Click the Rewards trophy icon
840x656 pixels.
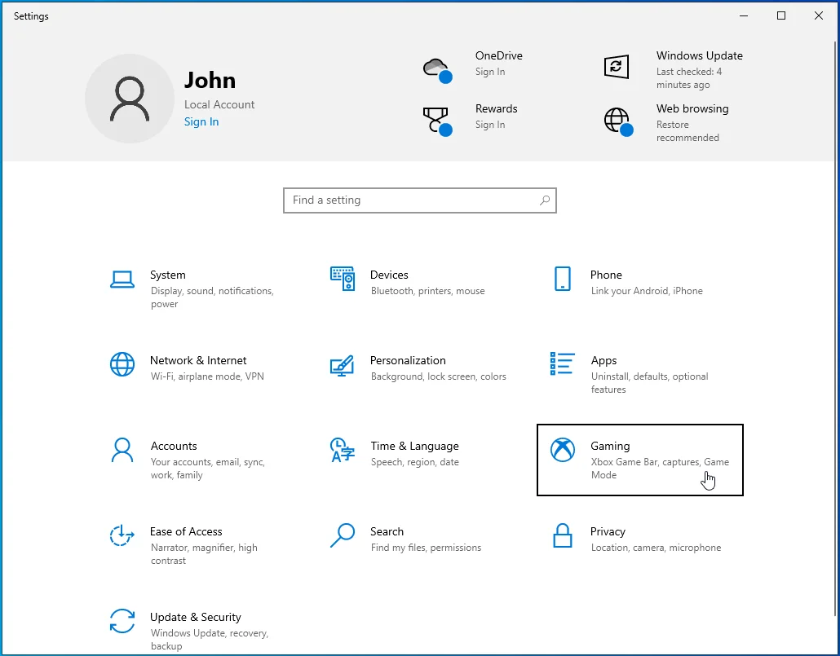[438, 121]
